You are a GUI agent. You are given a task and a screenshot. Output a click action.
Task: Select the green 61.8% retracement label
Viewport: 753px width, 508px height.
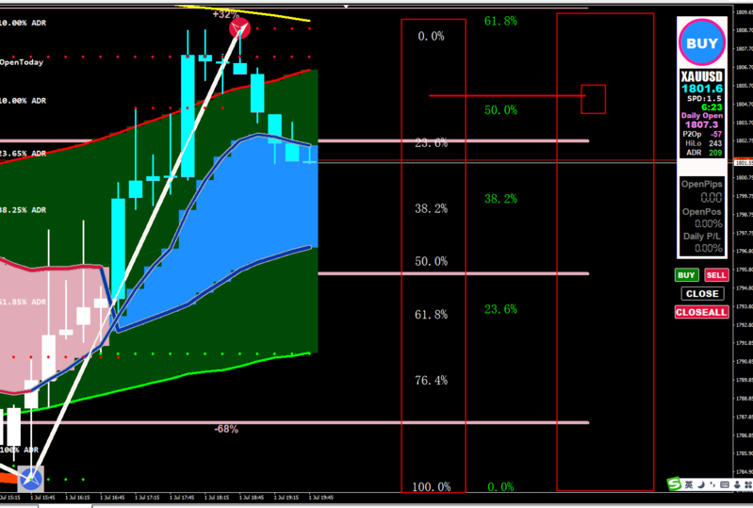pos(500,21)
